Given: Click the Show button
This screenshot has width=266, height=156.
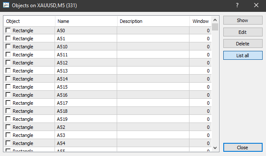Looking at the screenshot, I should 243,20.
